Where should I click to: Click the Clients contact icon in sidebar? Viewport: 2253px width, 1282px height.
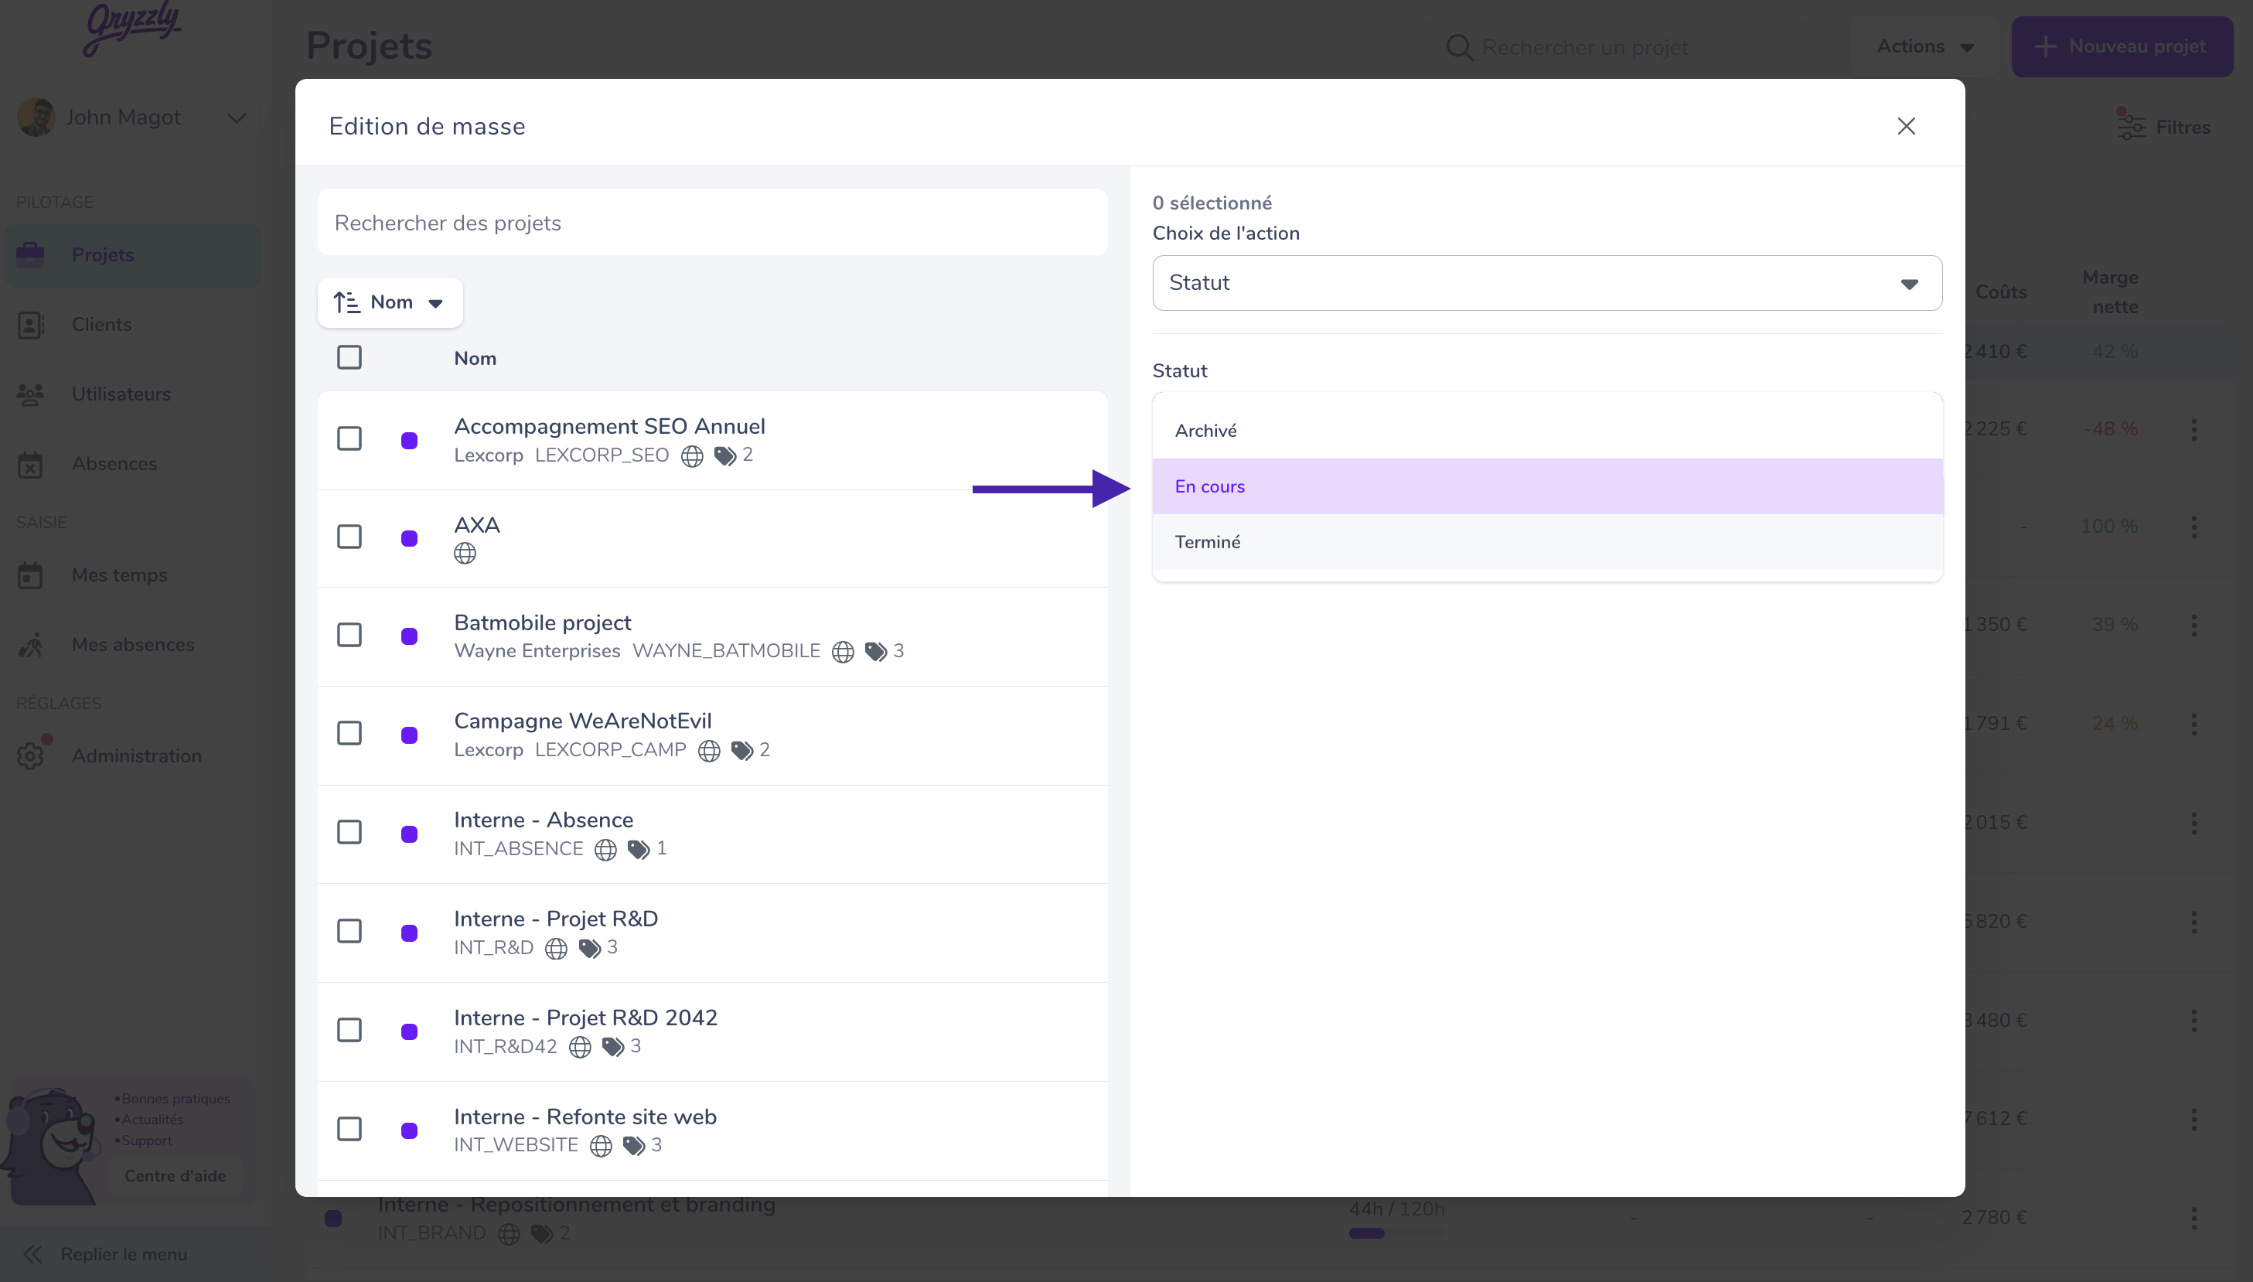pyautogui.click(x=31, y=325)
